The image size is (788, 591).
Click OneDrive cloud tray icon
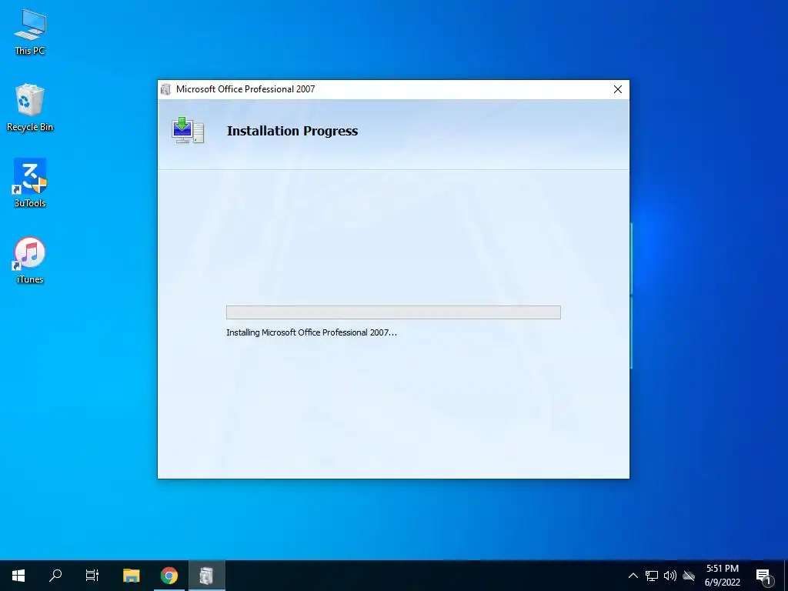click(x=689, y=576)
